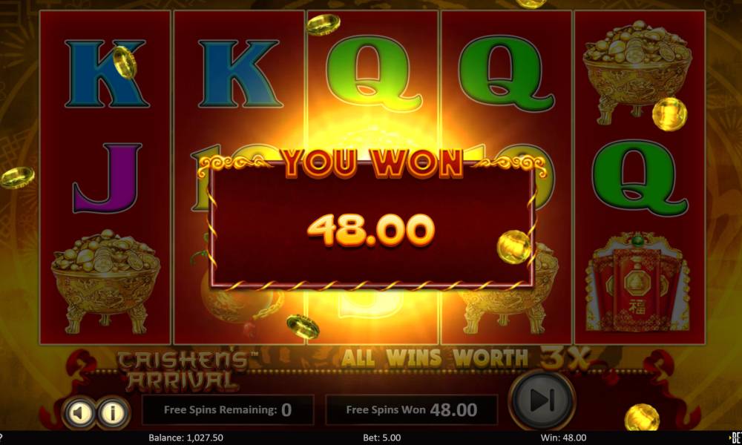Click the Balance amount in status bar
The height and width of the screenshot is (445, 742).
point(186,438)
